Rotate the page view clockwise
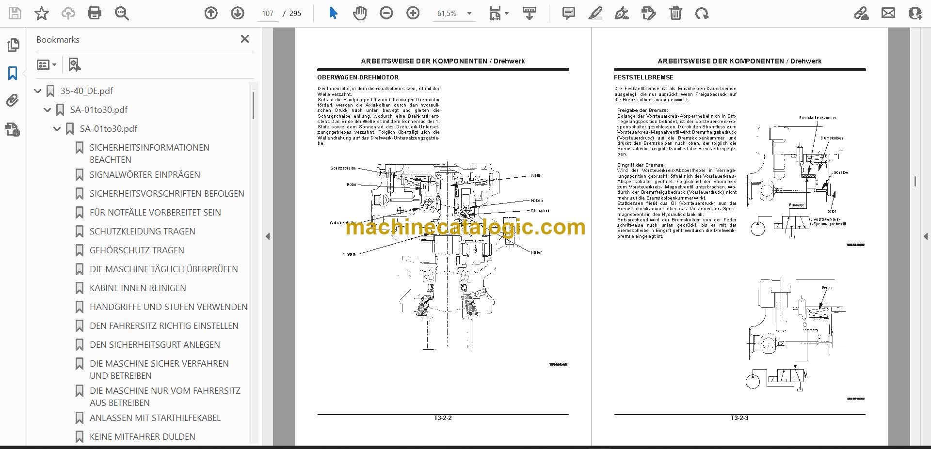Image resolution: width=931 pixels, height=449 pixels. 702,13
